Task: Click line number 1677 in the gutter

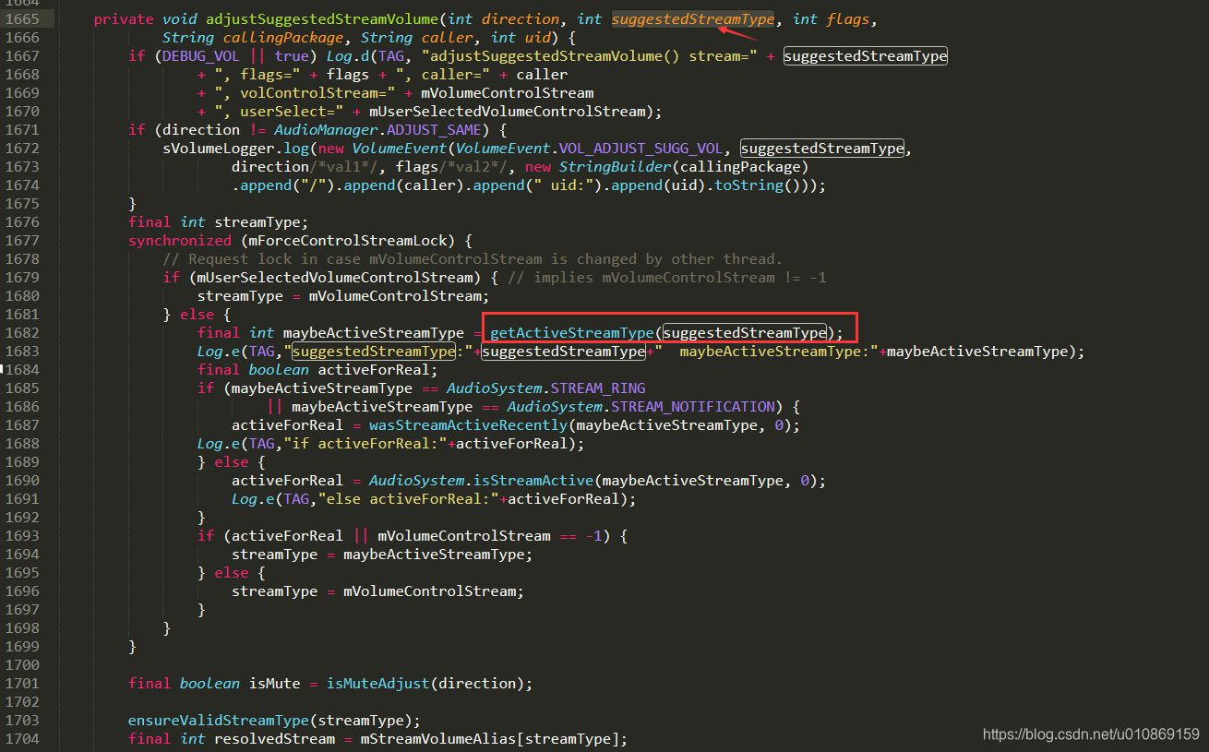Action: 21,241
